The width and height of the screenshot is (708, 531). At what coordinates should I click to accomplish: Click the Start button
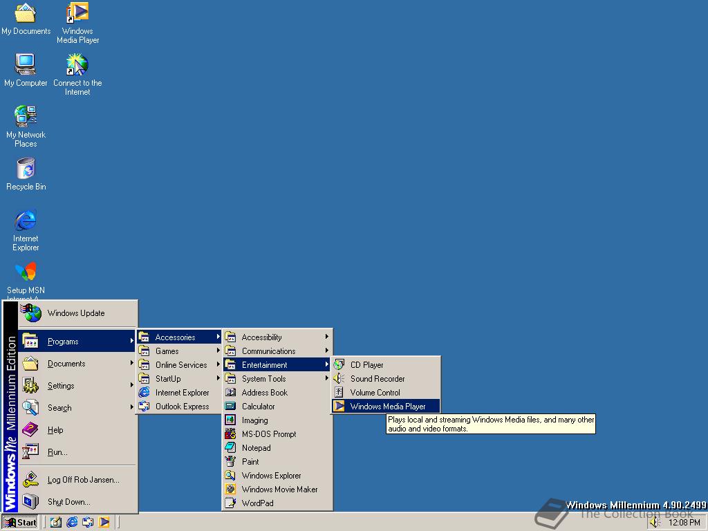(20, 523)
